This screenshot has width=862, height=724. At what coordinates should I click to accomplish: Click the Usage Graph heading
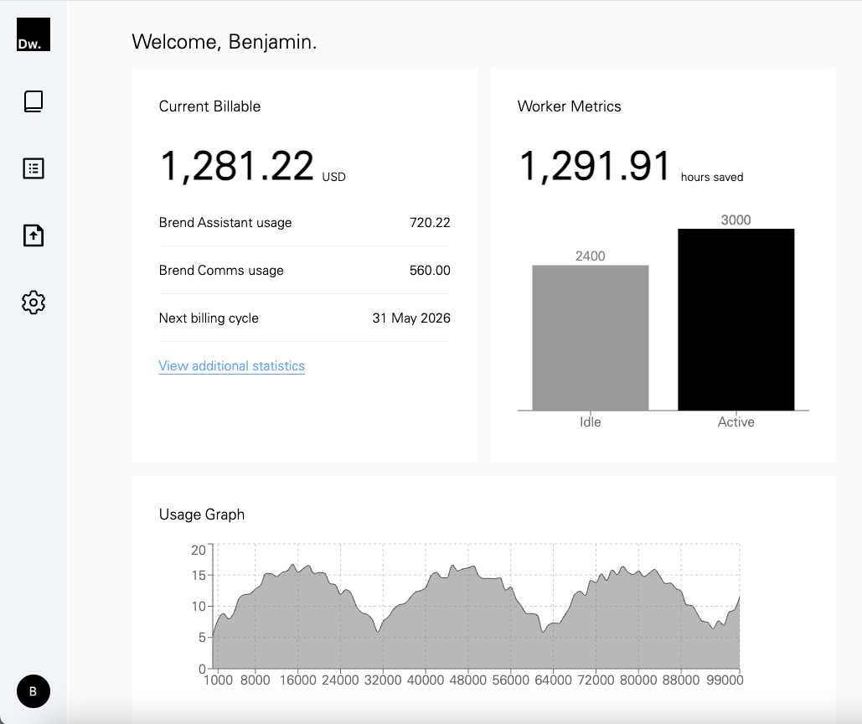point(202,514)
